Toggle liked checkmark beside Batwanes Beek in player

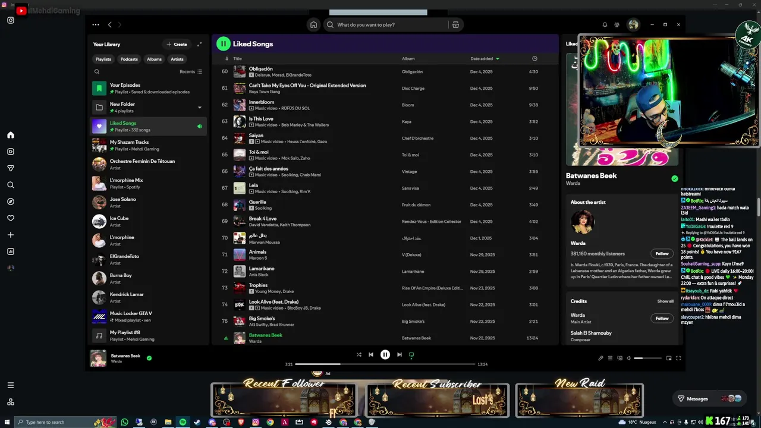(149, 358)
